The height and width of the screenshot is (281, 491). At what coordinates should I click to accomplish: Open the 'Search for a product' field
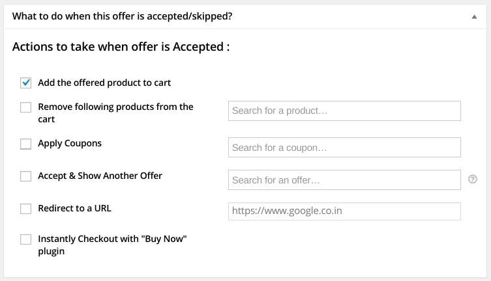click(344, 111)
